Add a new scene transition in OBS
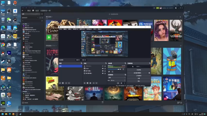207x116 pixels. [118, 83]
